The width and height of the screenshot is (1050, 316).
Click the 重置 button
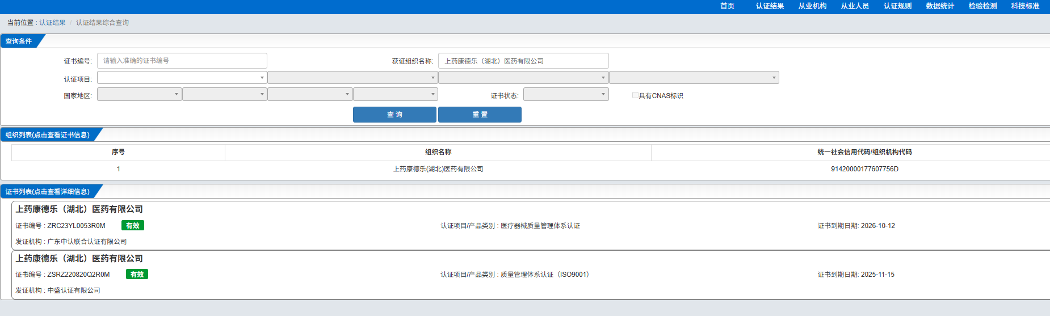[480, 115]
